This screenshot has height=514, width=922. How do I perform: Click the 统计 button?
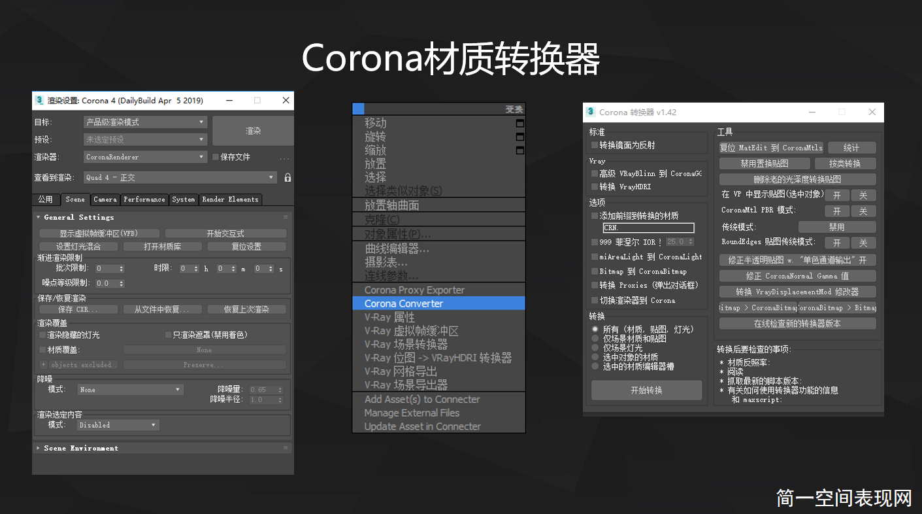pyautogui.click(x=851, y=148)
